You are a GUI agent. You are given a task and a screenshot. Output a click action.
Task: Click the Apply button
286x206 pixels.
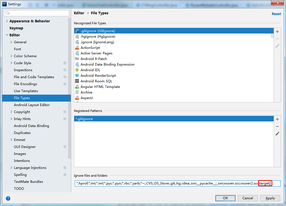pyautogui.click(x=270, y=198)
